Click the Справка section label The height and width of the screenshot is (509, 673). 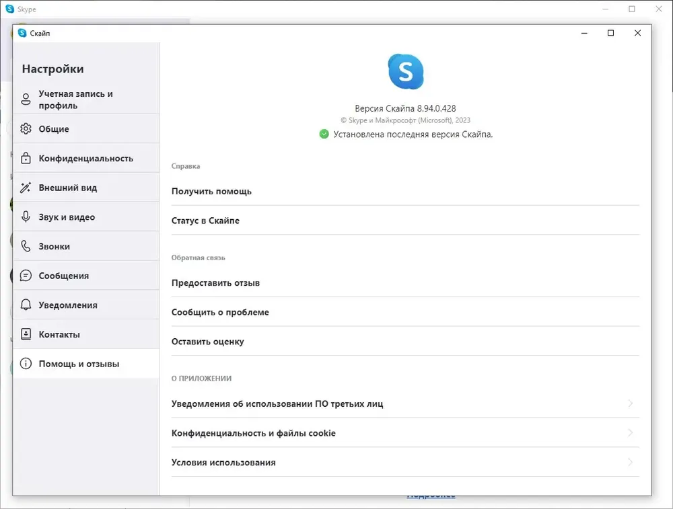point(186,166)
